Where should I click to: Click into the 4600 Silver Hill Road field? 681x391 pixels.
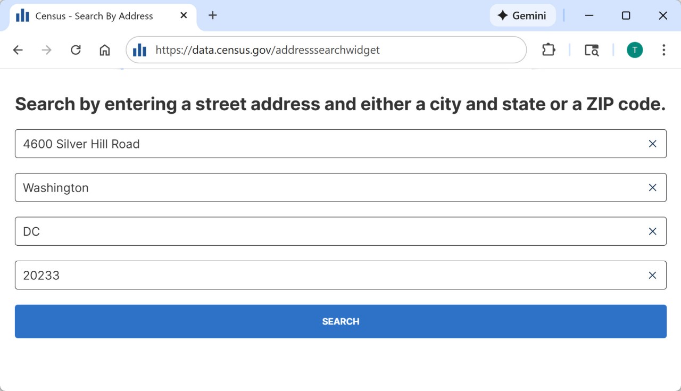pos(319,144)
